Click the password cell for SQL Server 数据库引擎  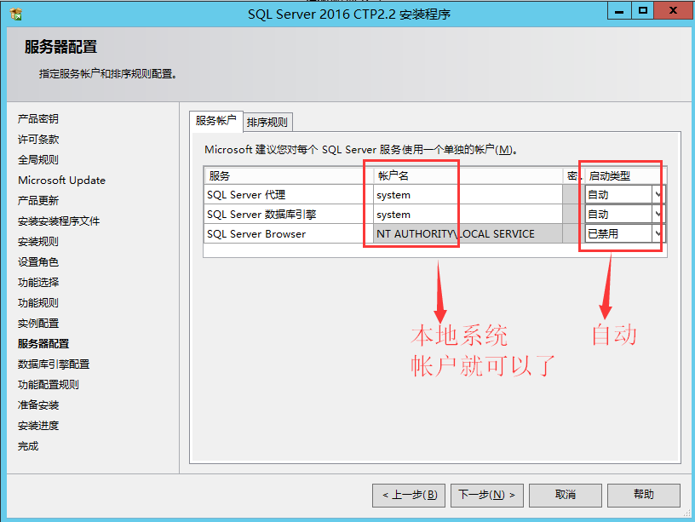coord(573,214)
